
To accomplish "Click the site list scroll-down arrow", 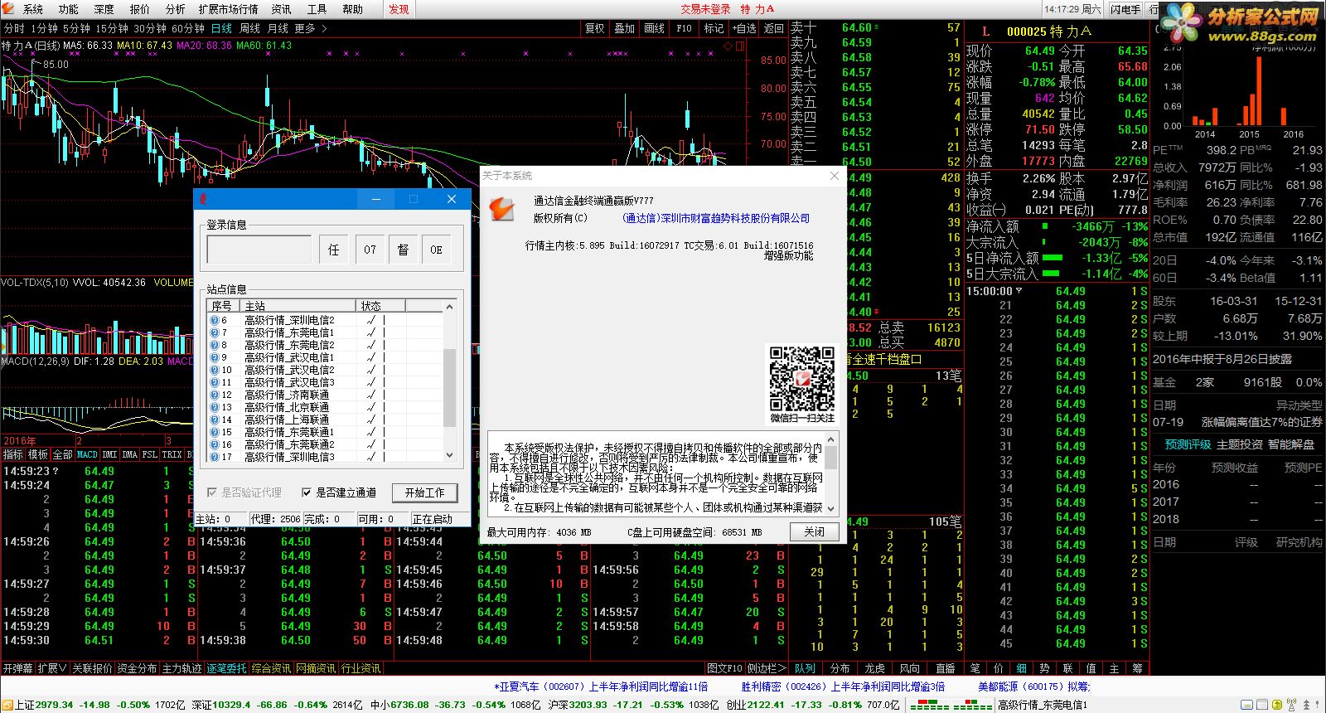I will coord(450,455).
